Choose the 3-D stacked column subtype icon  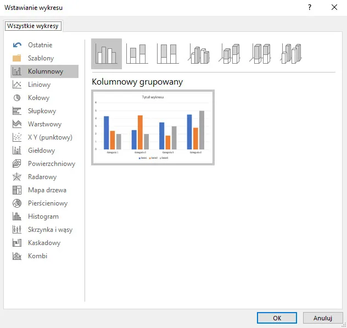pyautogui.click(x=231, y=54)
